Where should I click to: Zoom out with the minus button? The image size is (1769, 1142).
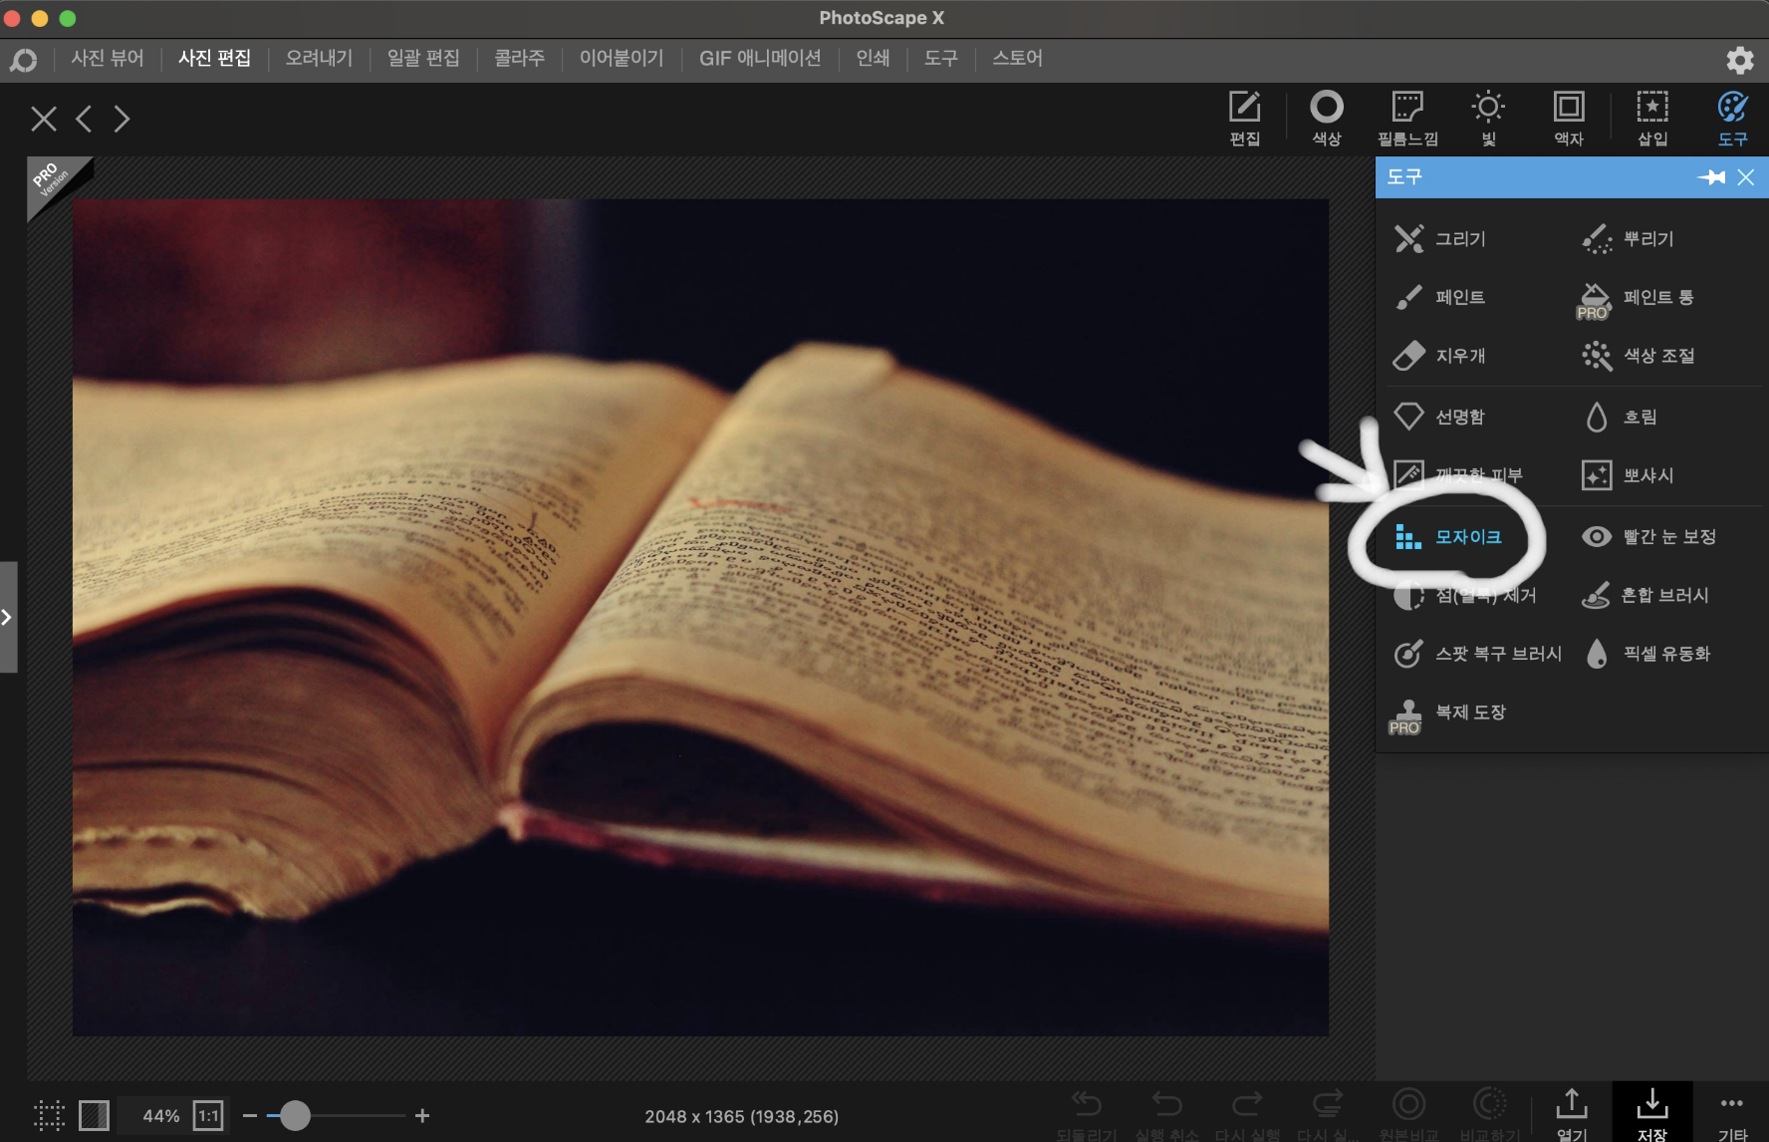250,1116
